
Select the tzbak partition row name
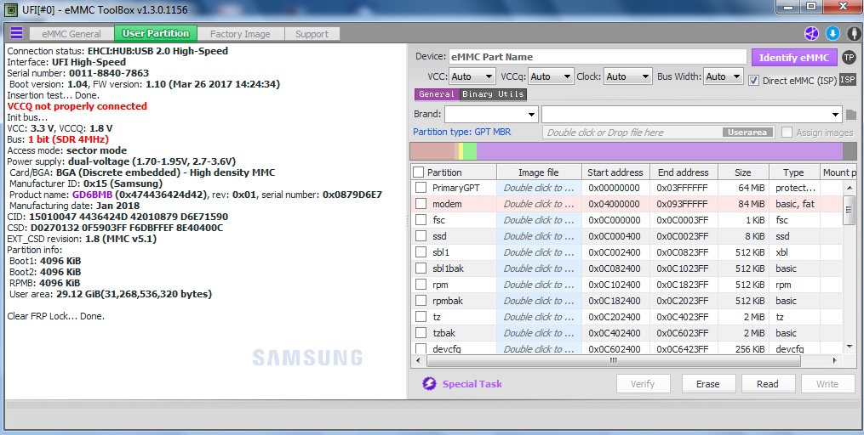point(443,333)
